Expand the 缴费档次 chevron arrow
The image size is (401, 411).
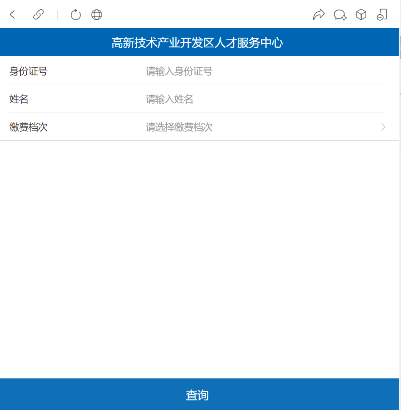point(383,127)
